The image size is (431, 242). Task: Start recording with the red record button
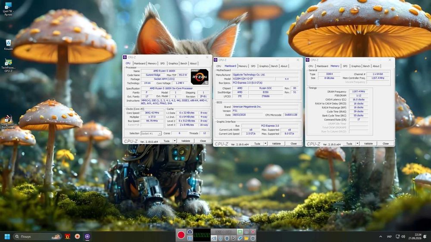pos(181,235)
